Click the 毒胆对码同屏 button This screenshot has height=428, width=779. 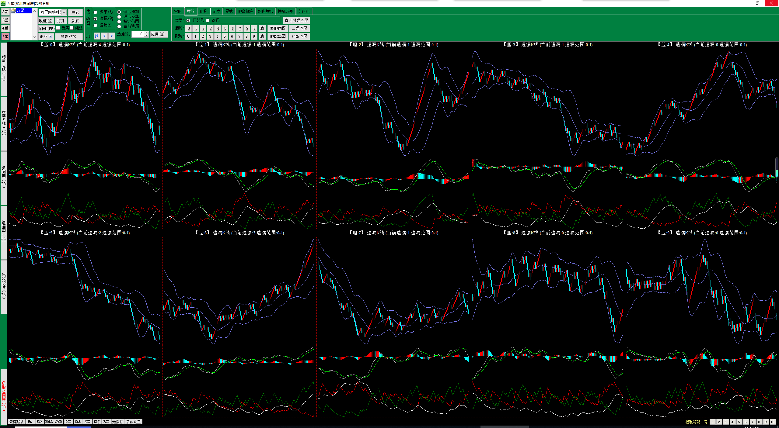point(296,20)
